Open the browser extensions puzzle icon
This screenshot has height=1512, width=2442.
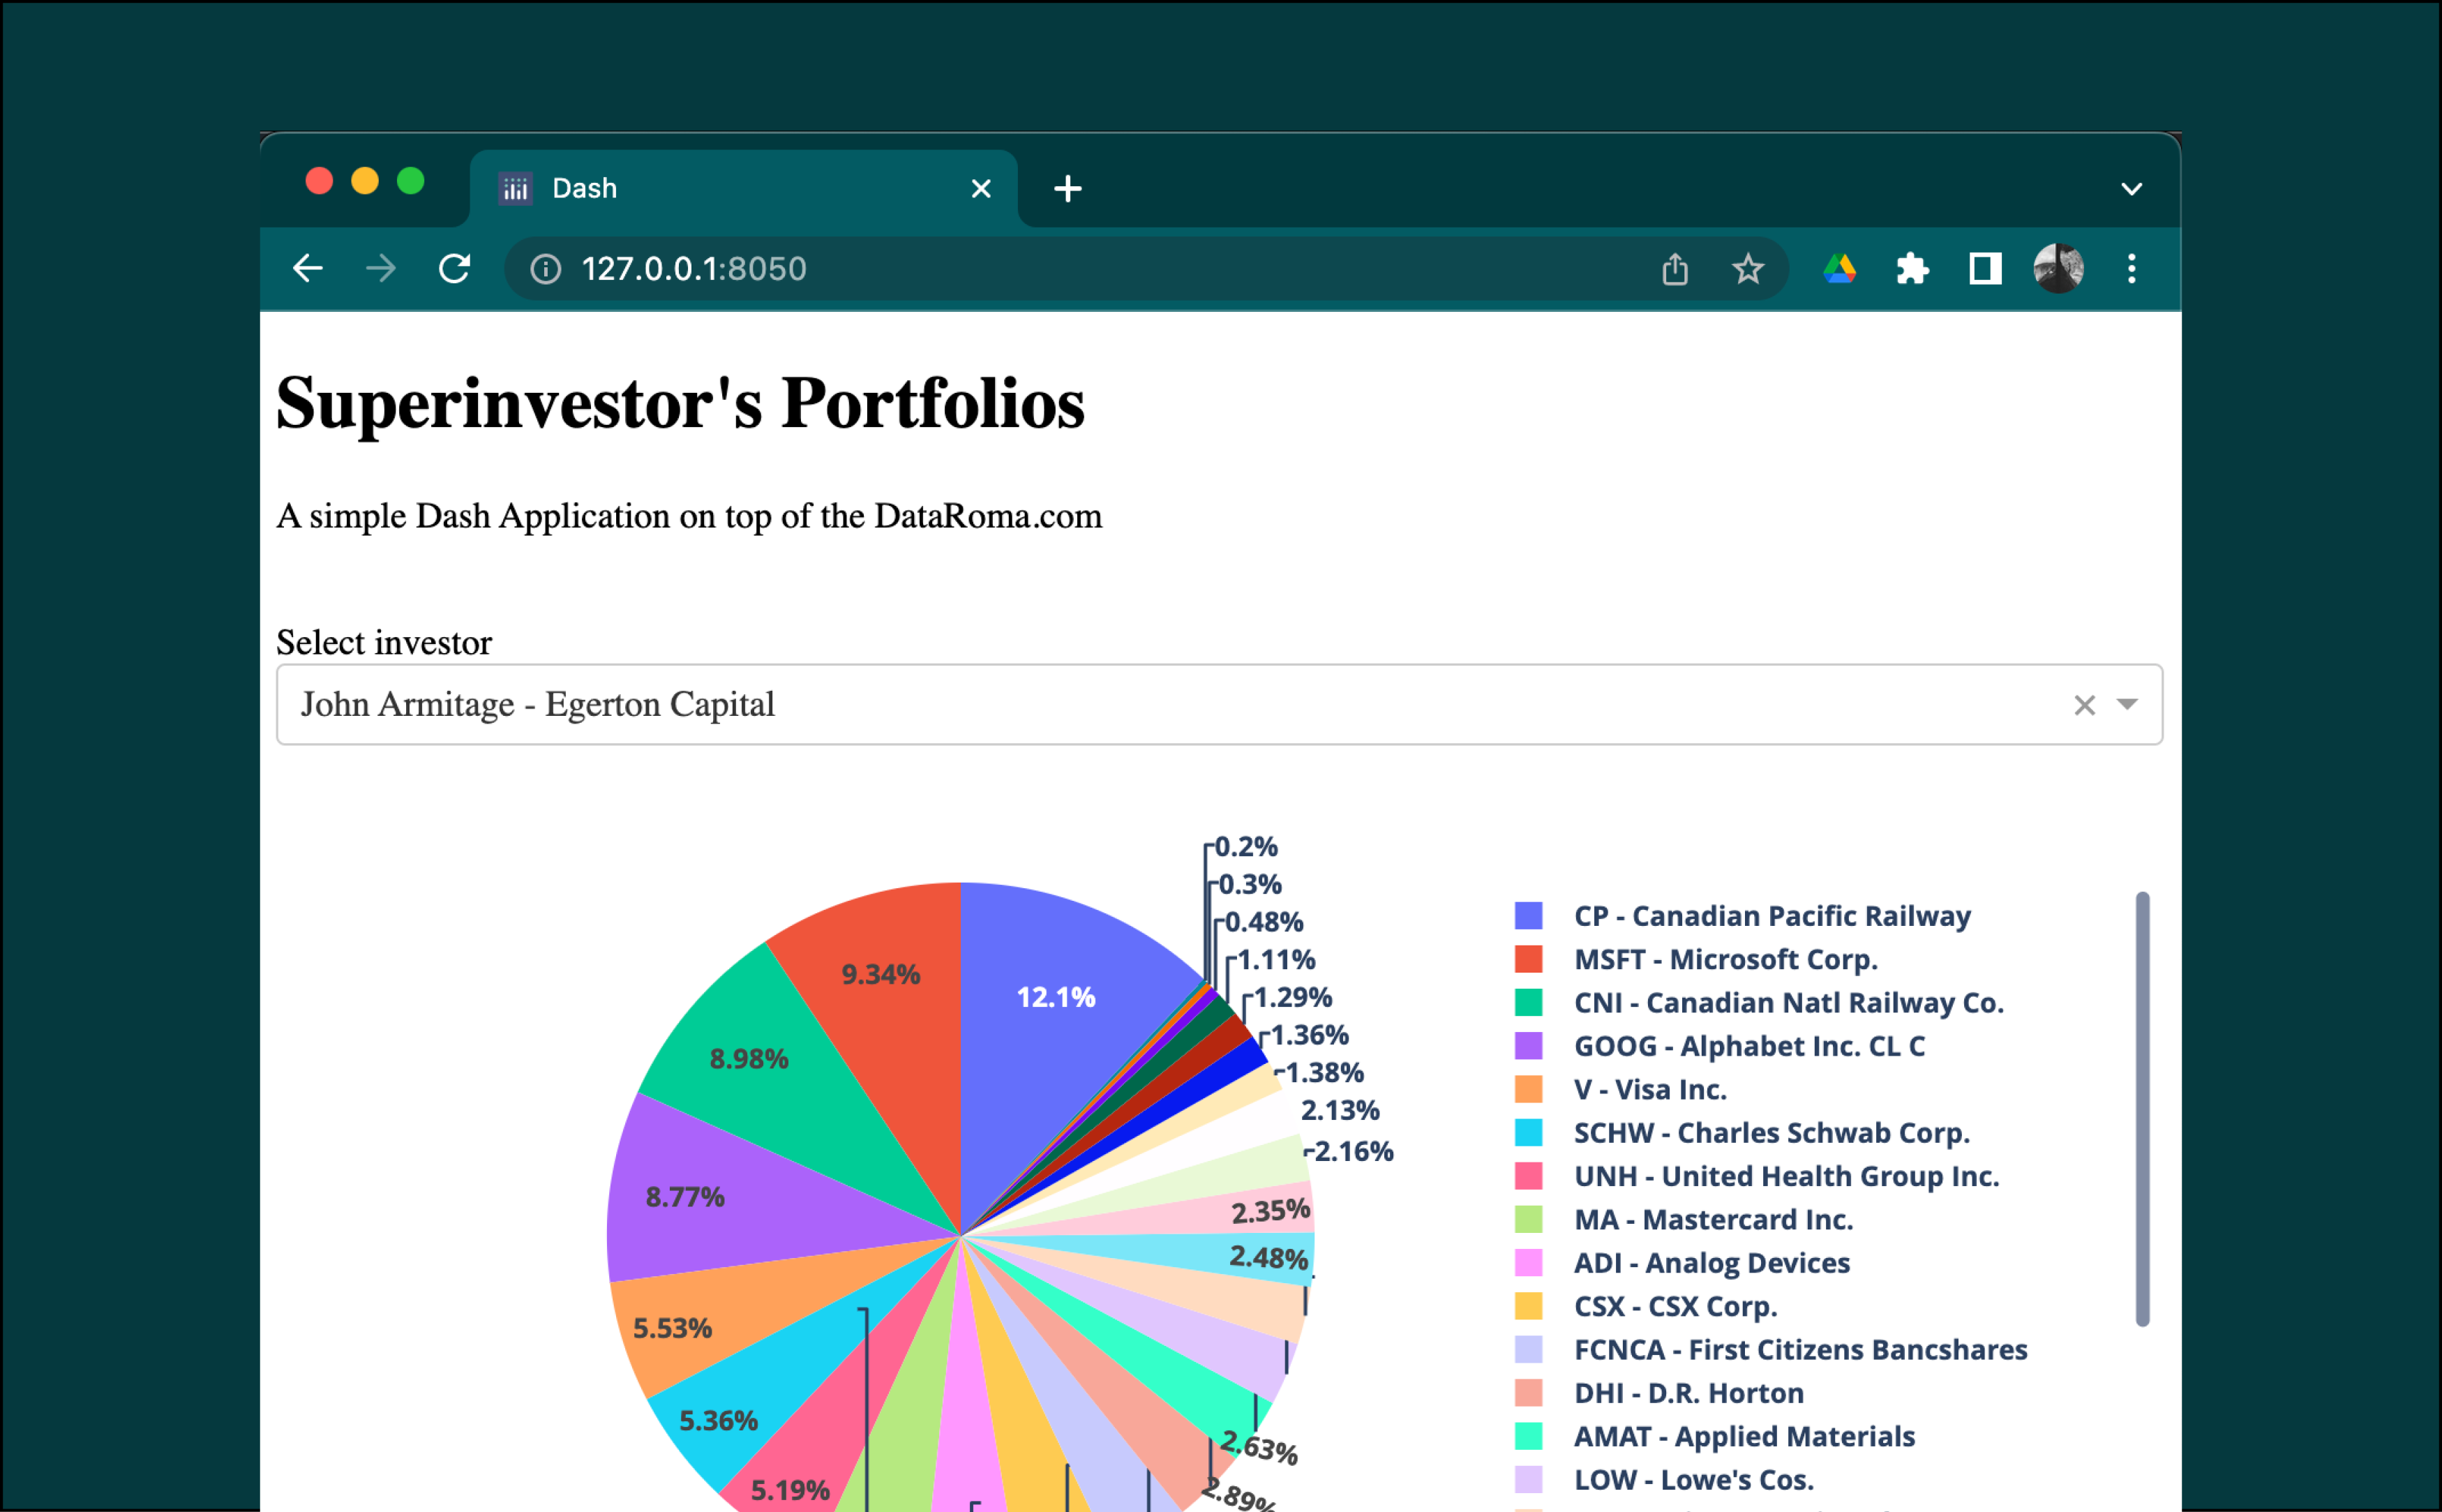coord(1913,268)
